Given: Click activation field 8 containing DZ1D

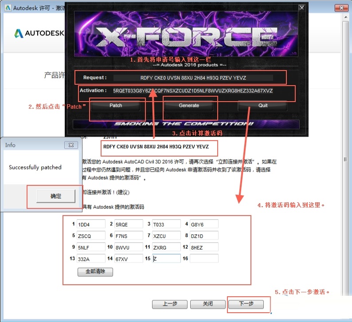Looking at the screenshot, I should (204, 236).
